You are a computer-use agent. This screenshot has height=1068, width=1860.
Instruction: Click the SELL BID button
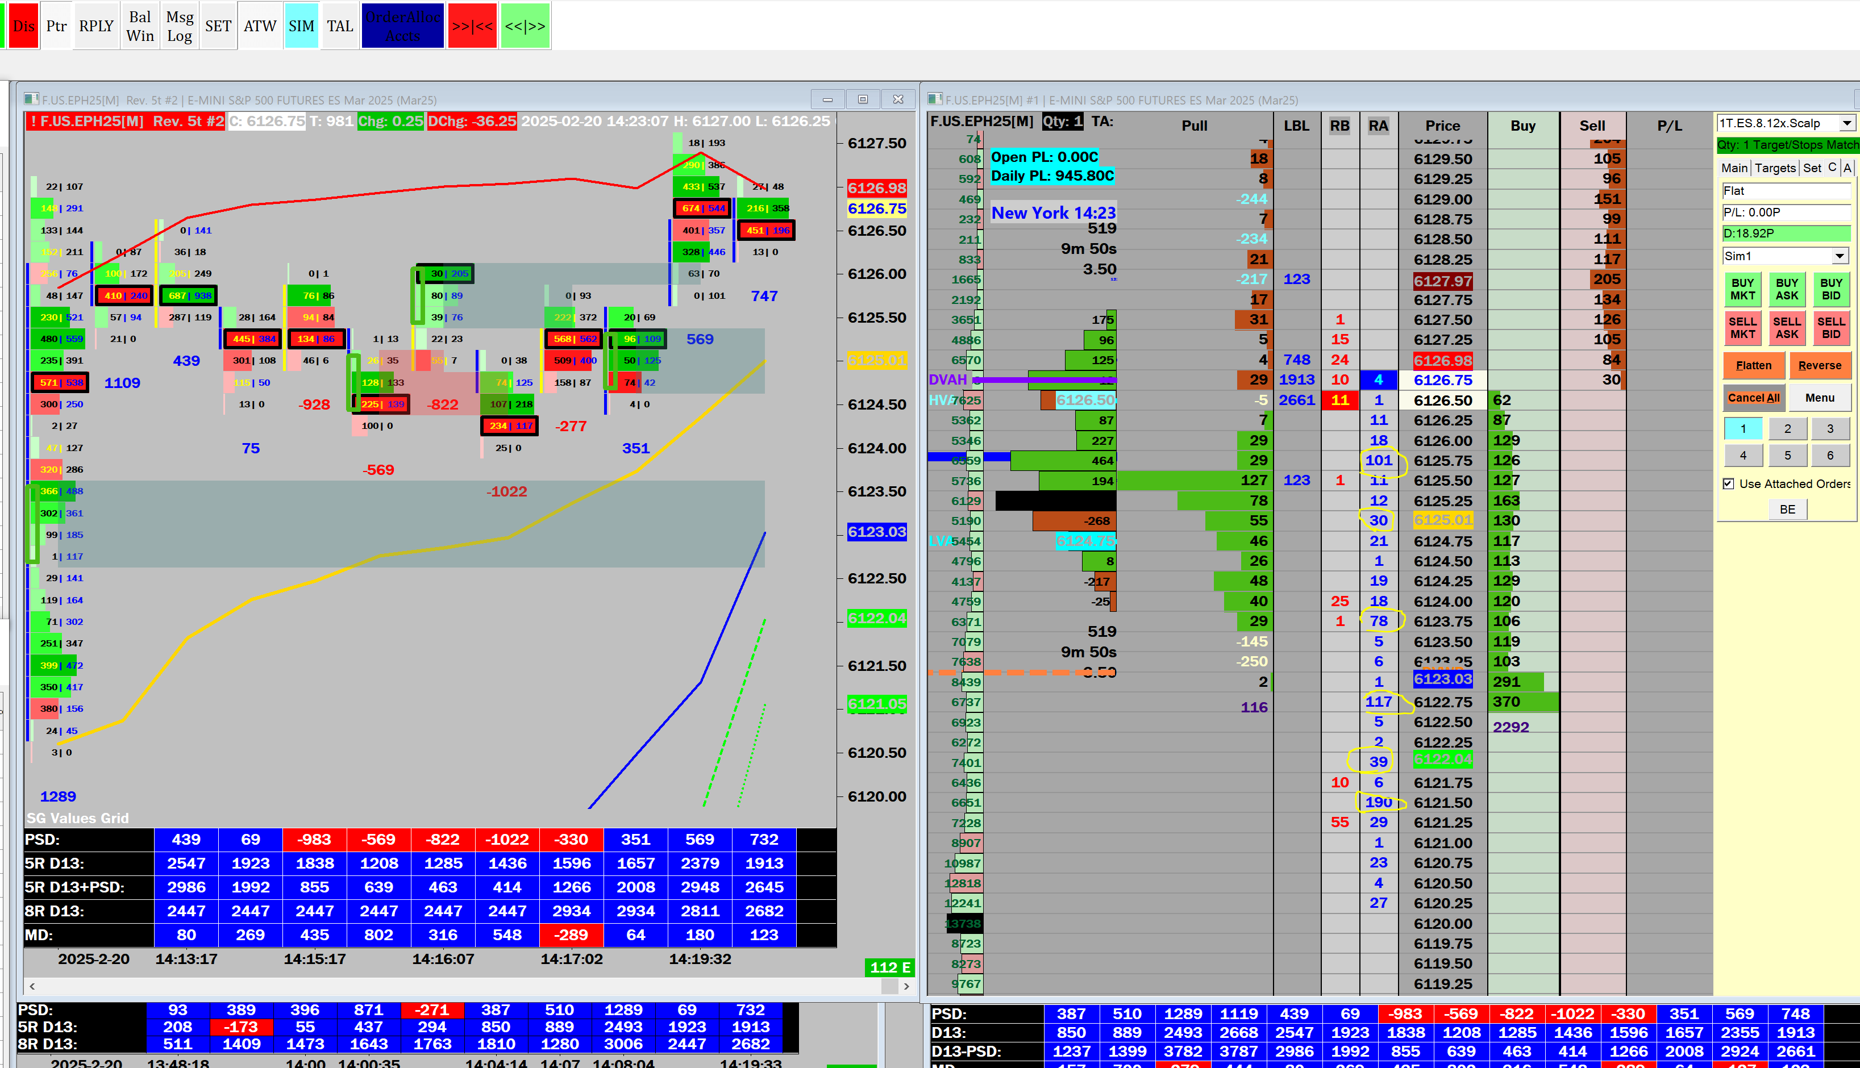point(1830,328)
